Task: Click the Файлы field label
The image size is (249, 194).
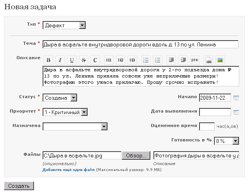Action: (x=32, y=154)
